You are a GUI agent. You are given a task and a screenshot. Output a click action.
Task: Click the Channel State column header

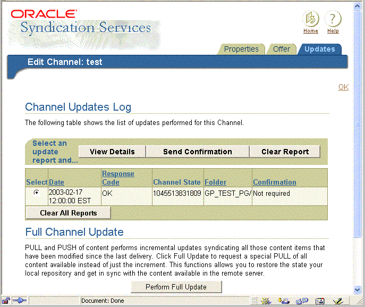(177, 182)
